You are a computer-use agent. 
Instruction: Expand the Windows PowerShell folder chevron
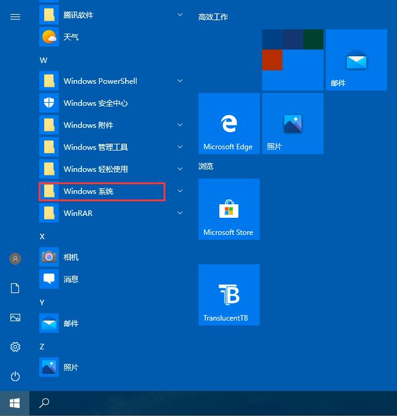[180, 81]
